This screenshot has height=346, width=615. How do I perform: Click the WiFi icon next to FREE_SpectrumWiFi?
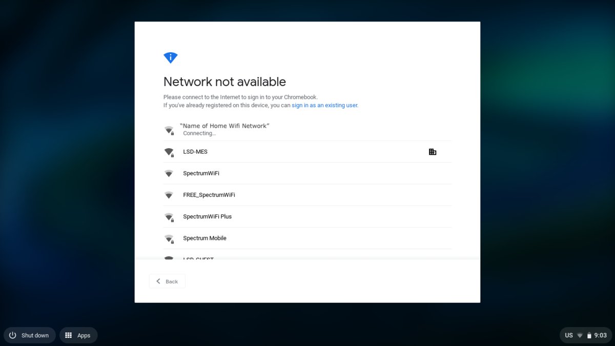coord(169,195)
